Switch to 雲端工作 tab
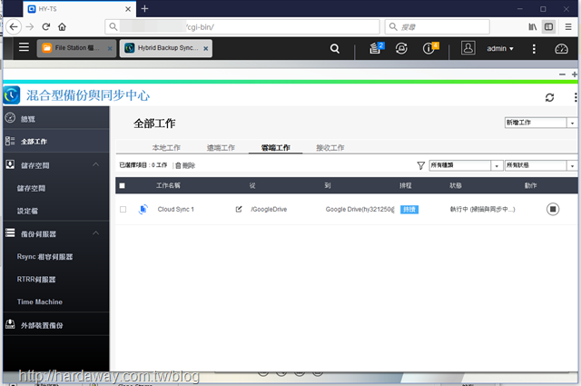The height and width of the screenshot is (386, 581). coord(276,147)
